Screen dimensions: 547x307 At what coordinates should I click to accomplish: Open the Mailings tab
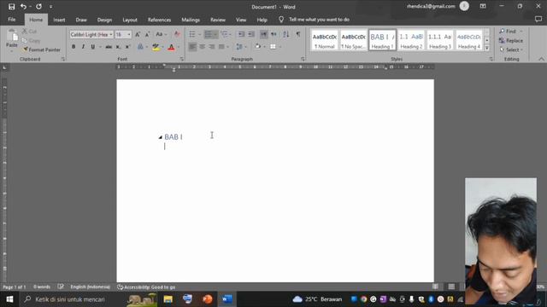[x=191, y=20]
